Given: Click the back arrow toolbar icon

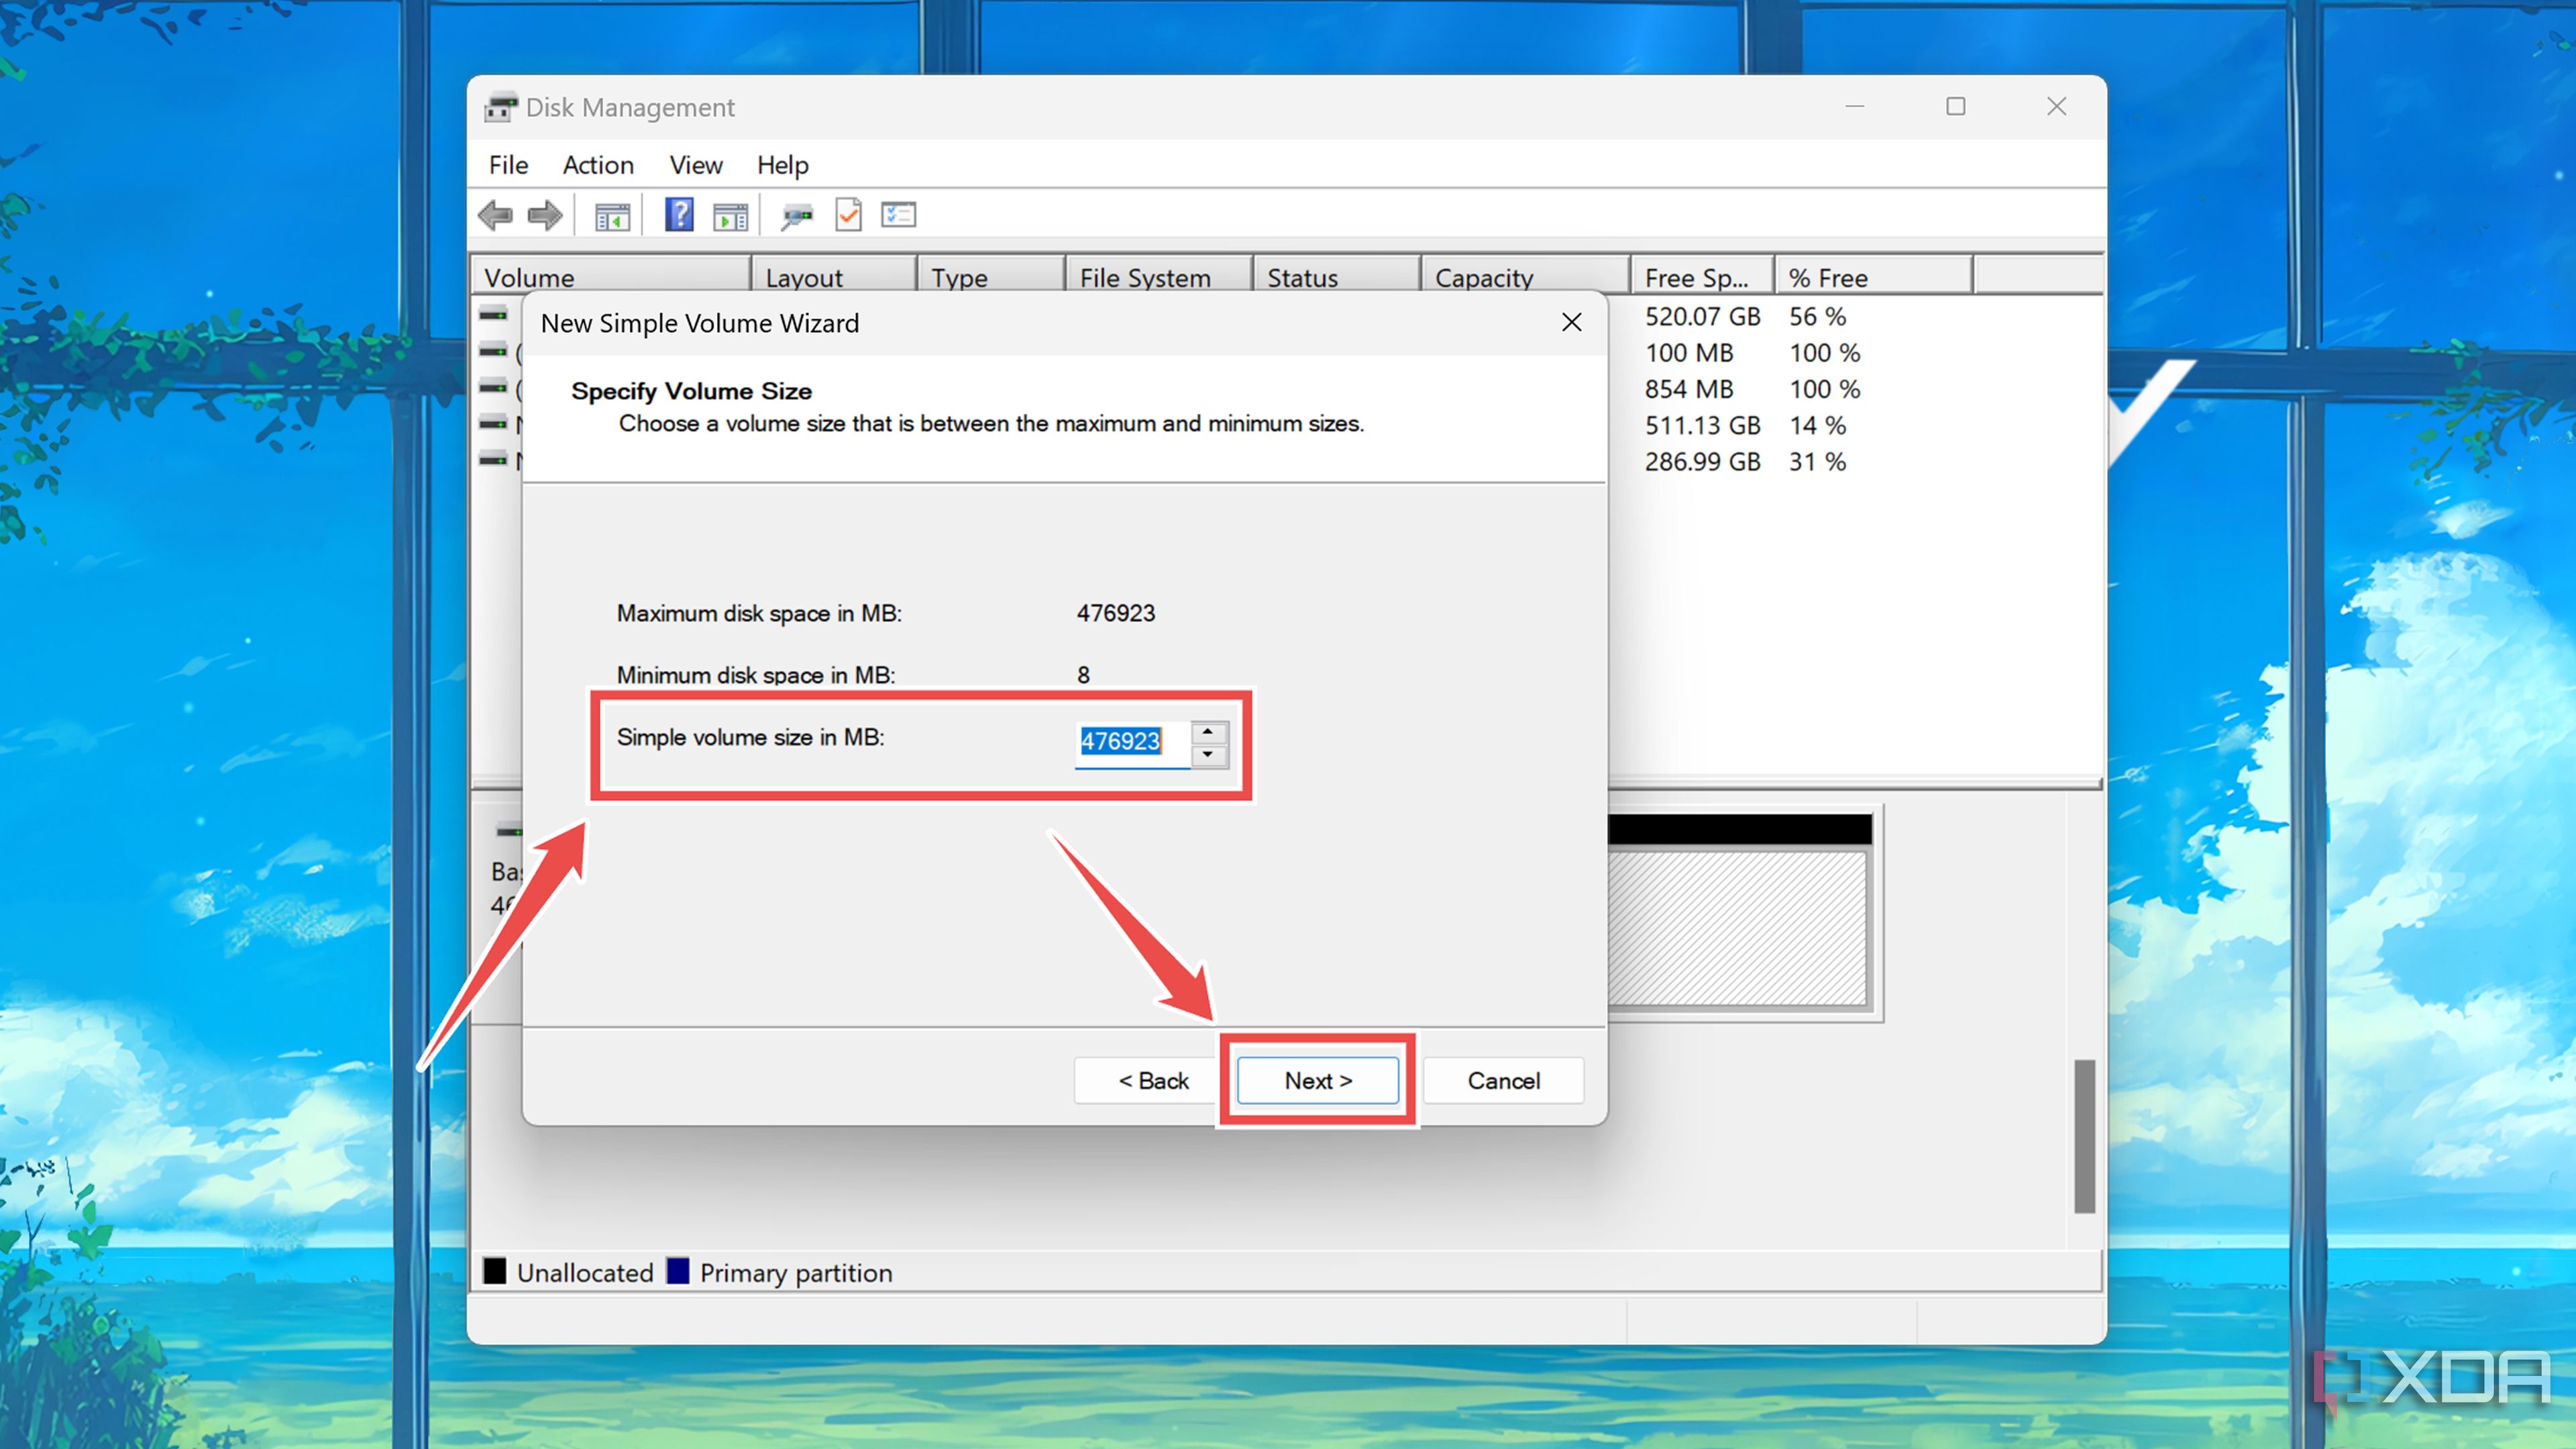Looking at the screenshot, I should point(496,215).
